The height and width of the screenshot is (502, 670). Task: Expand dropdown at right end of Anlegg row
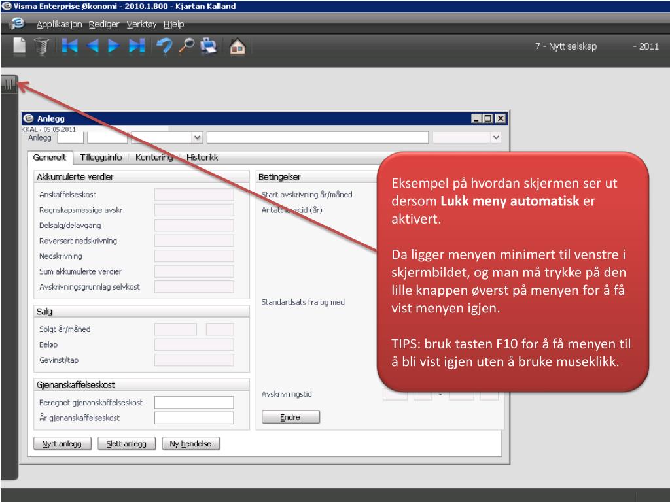tap(496, 137)
